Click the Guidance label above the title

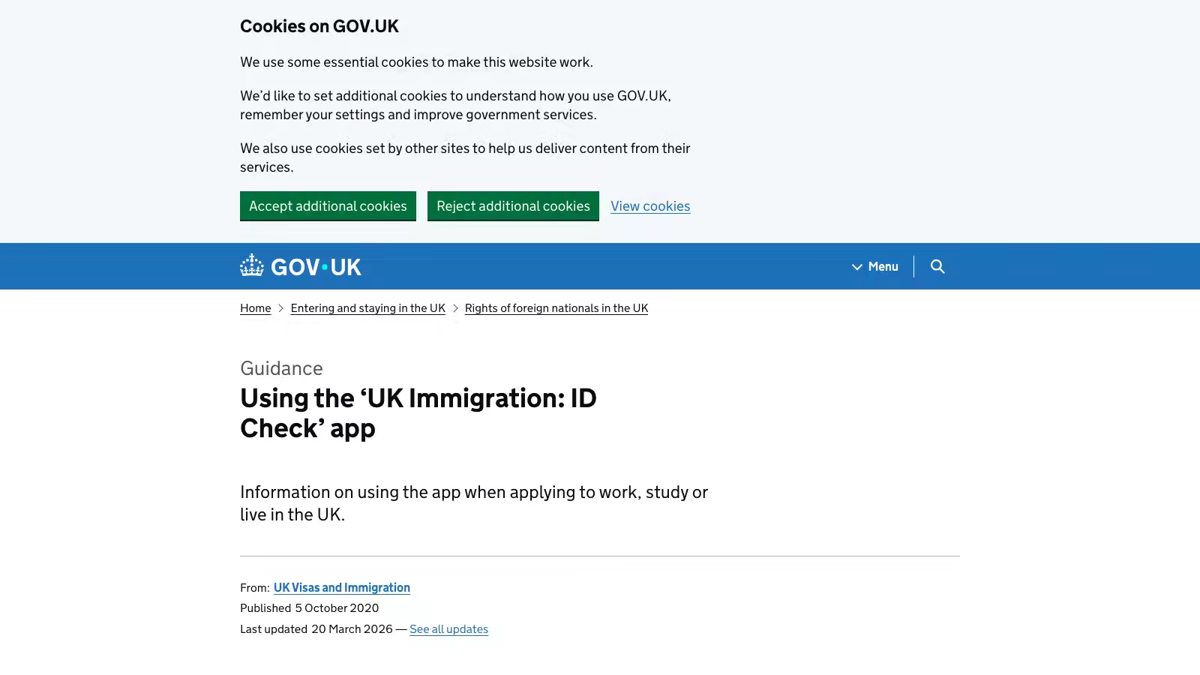click(x=280, y=368)
